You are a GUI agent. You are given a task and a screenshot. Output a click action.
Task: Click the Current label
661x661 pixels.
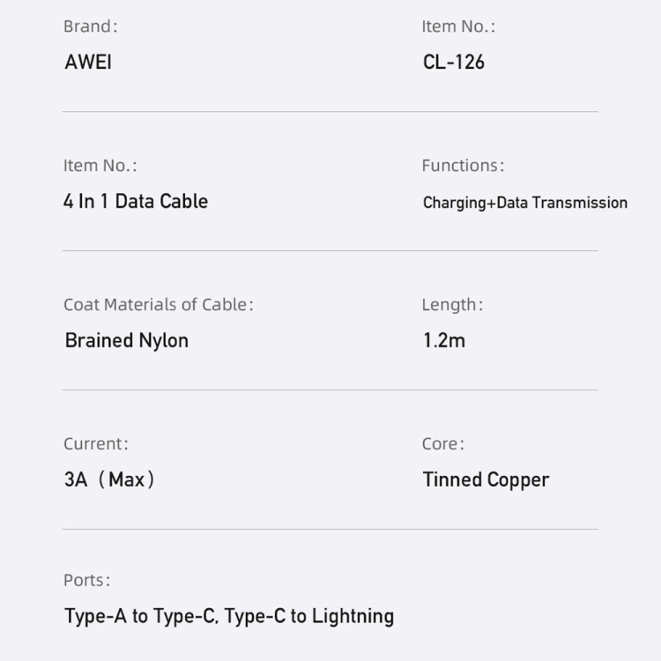tap(96, 444)
